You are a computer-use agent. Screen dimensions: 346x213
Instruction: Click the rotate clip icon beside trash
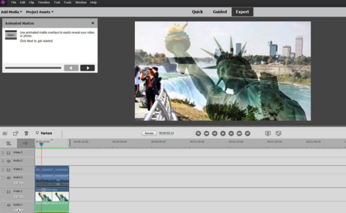pos(15,133)
